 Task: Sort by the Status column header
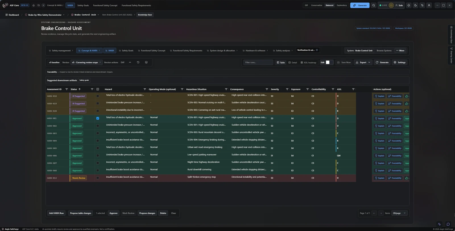click(76, 89)
